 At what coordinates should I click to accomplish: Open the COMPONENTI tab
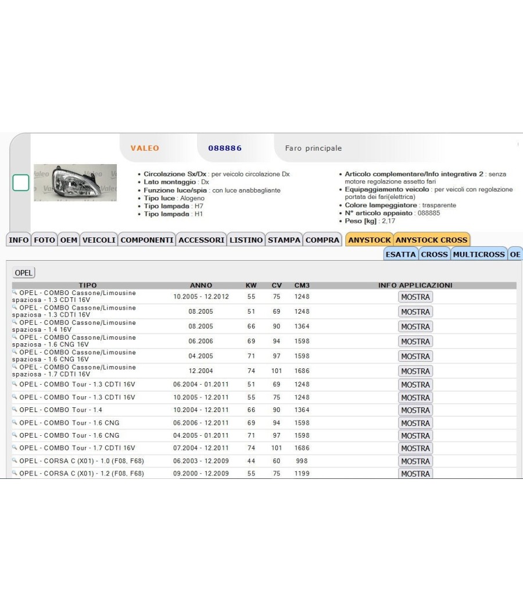click(x=146, y=240)
